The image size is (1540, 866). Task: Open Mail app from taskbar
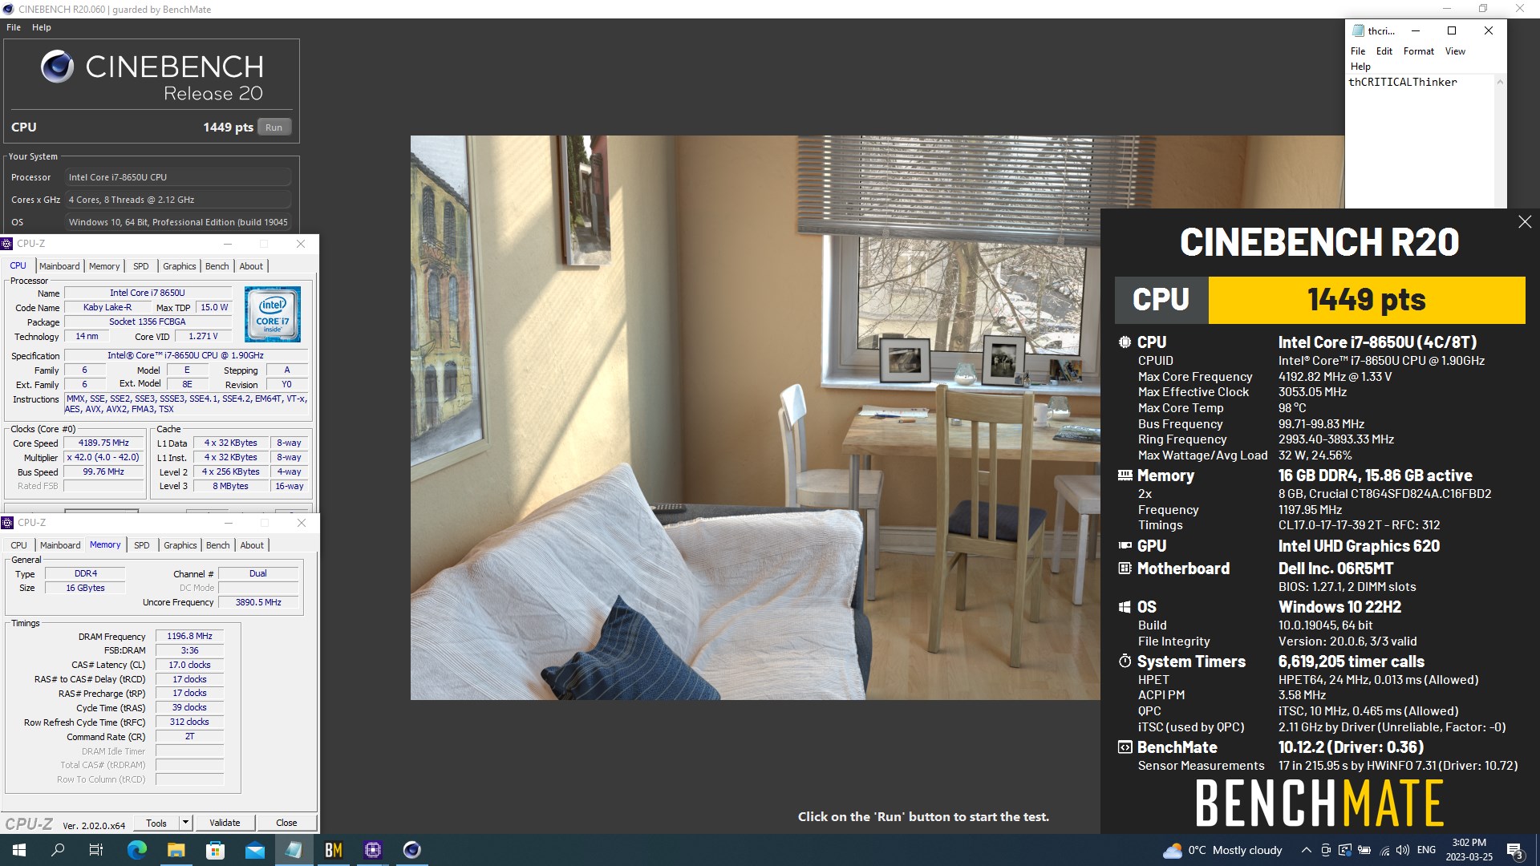[254, 850]
